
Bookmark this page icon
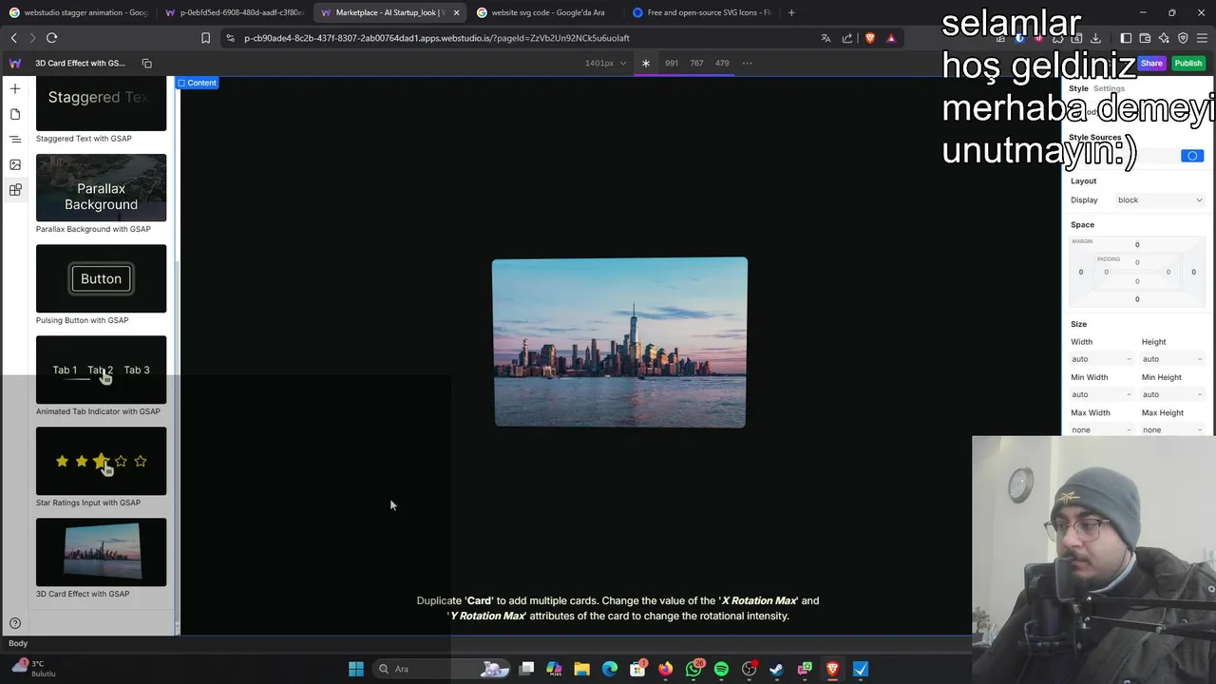pyautogui.click(x=205, y=38)
